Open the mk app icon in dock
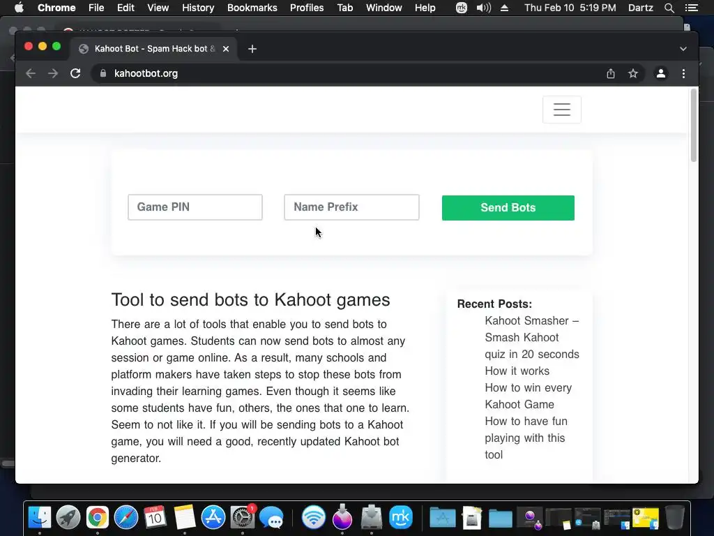714x536 pixels. click(x=401, y=518)
